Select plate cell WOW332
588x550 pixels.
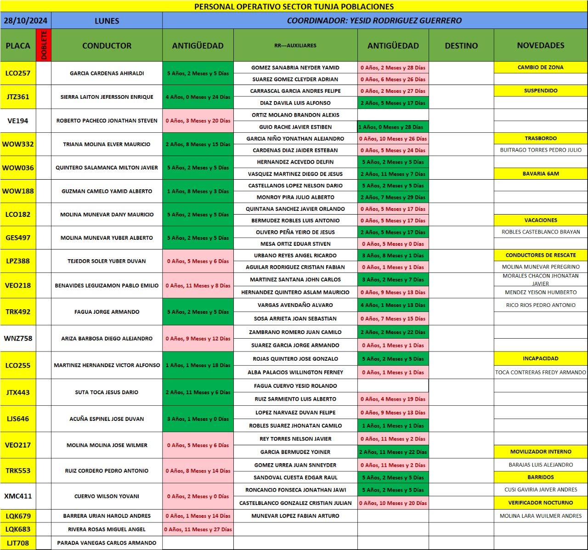(x=18, y=144)
